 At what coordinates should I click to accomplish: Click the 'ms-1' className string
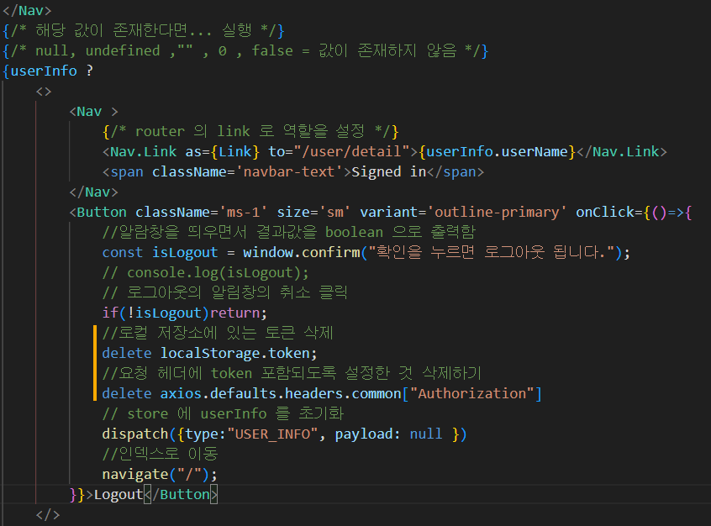coord(244,212)
